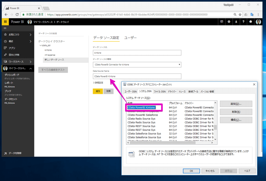Viewport: 266px width, 181px height.
Task: Switch to the データソース設定 tab
Action: (x=106, y=38)
